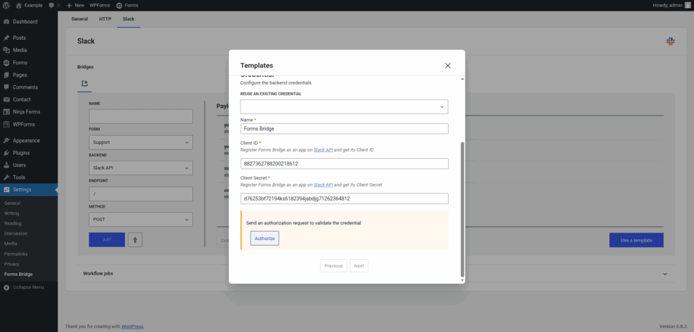
Task: Click the add bridge tab icon
Action: 85,84
